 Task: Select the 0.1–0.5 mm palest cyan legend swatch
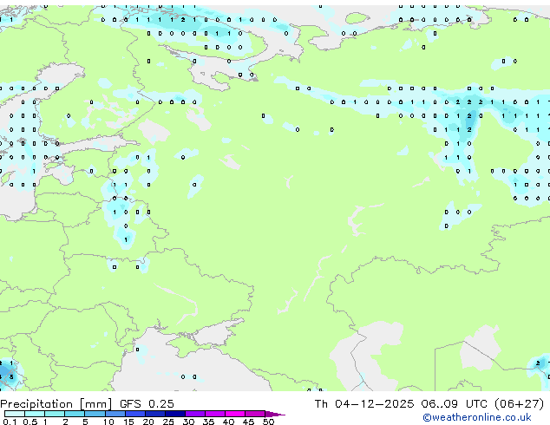pos(15,414)
